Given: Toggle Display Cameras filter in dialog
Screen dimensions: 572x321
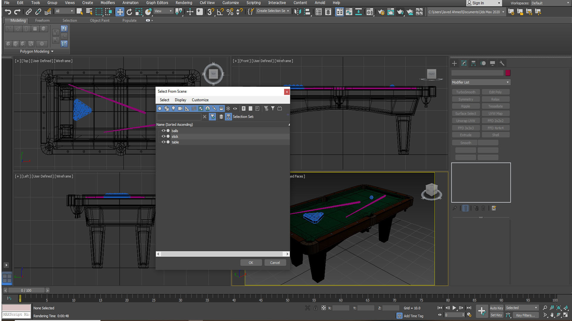Looking at the screenshot, I should [x=180, y=108].
